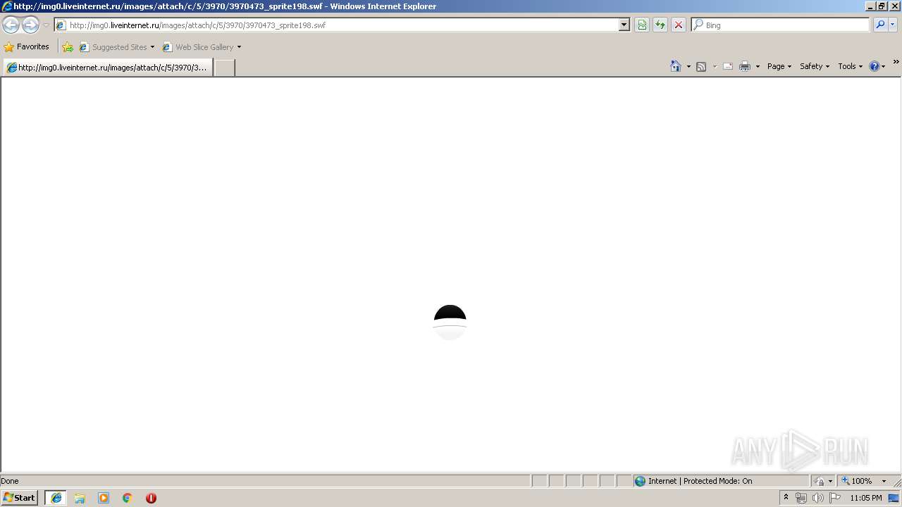
Task: Open the Web Slice Gallery link
Action: pos(202,47)
